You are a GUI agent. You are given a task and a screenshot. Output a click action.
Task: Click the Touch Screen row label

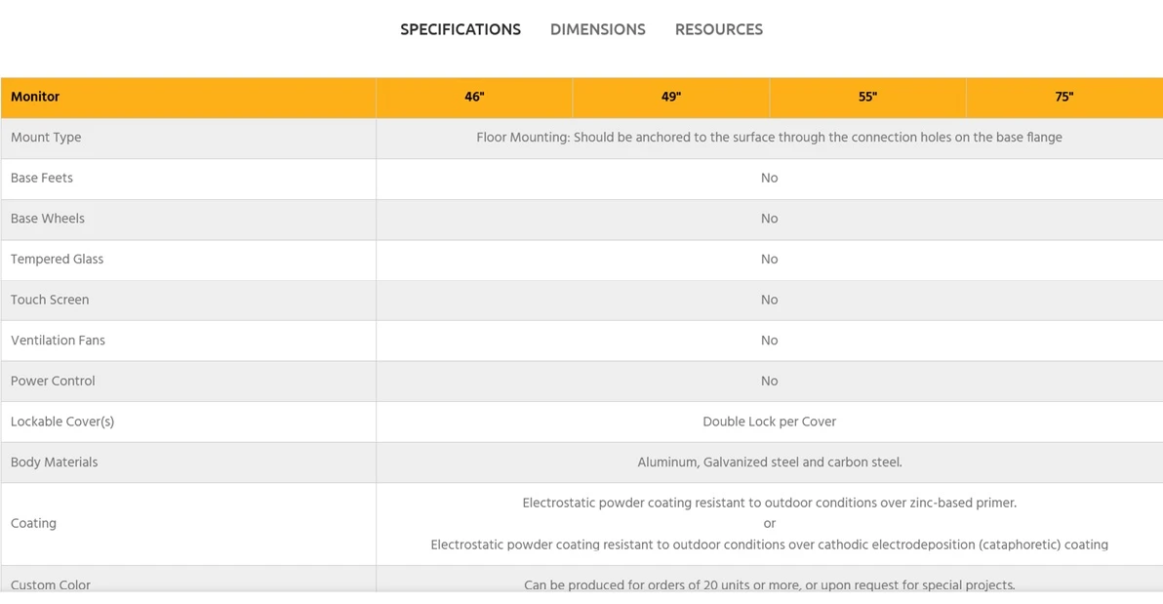click(x=50, y=300)
